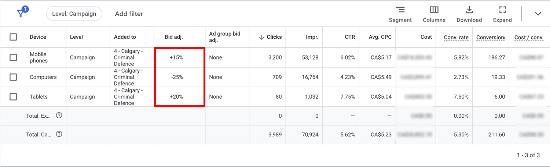Open the Columns selector icon
The width and height of the screenshot is (550, 167).
click(434, 10)
